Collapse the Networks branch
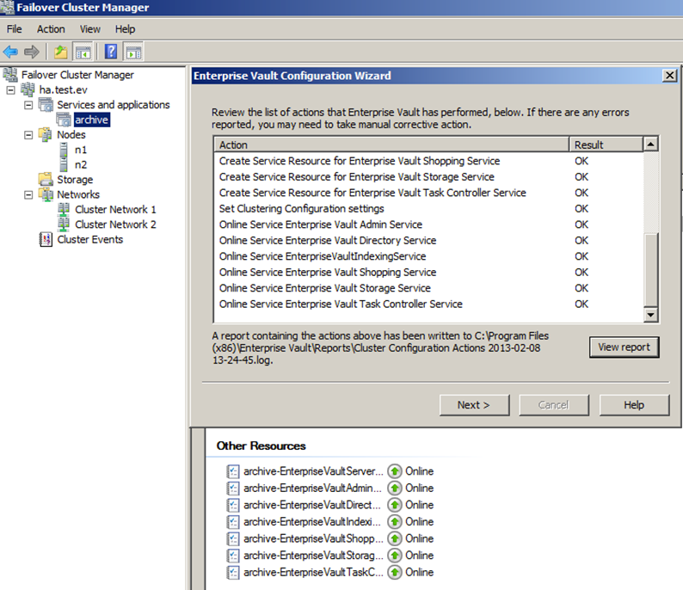Screen dimensions: 683x590 pyautogui.click(x=28, y=194)
